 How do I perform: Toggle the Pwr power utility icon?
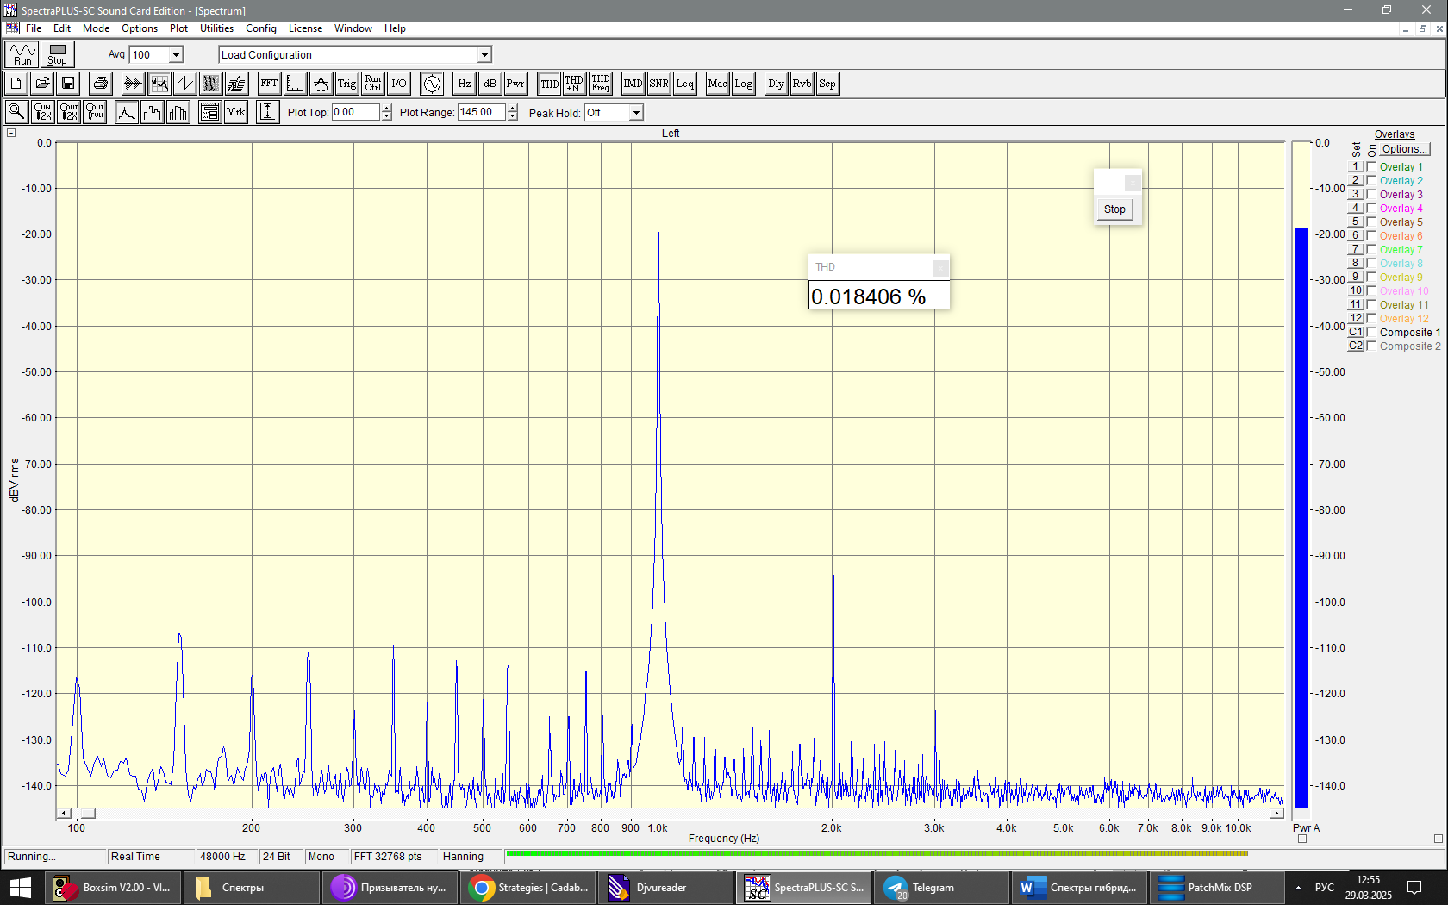click(515, 84)
